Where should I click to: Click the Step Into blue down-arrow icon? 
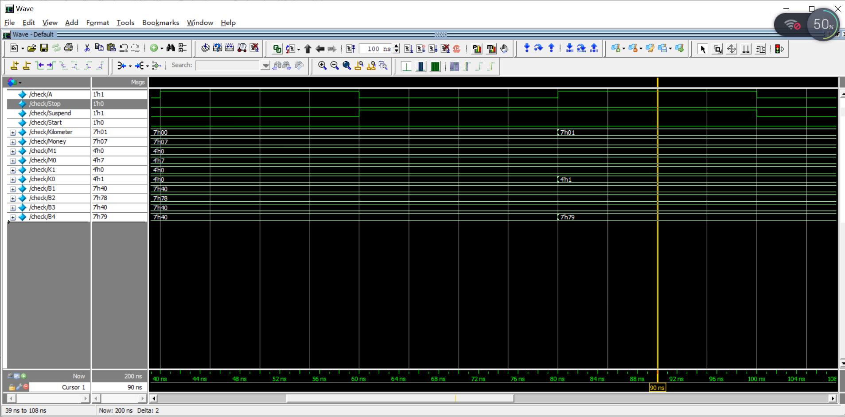tap(526, 48)
